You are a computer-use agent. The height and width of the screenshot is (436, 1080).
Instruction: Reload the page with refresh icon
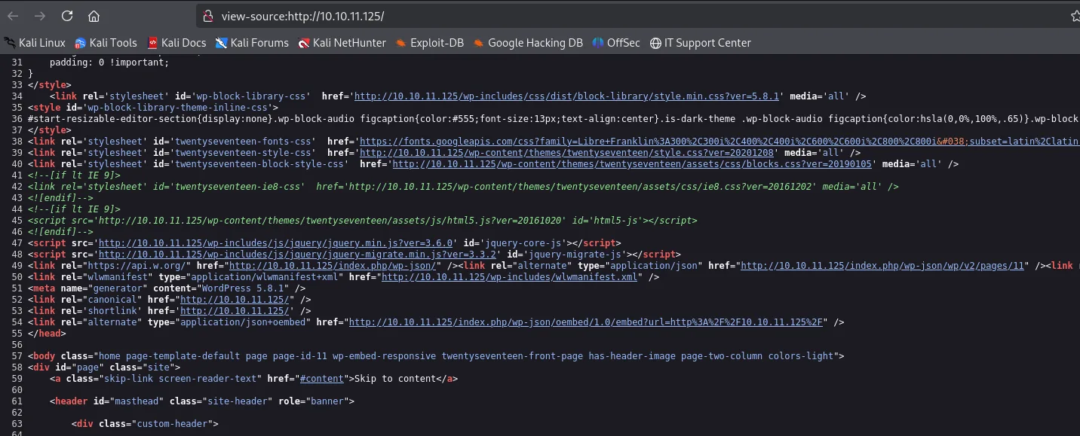click(67, 16)
